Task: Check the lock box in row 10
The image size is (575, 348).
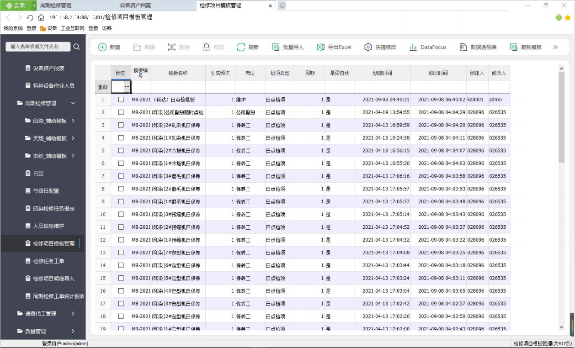Action: coord(121,214)
